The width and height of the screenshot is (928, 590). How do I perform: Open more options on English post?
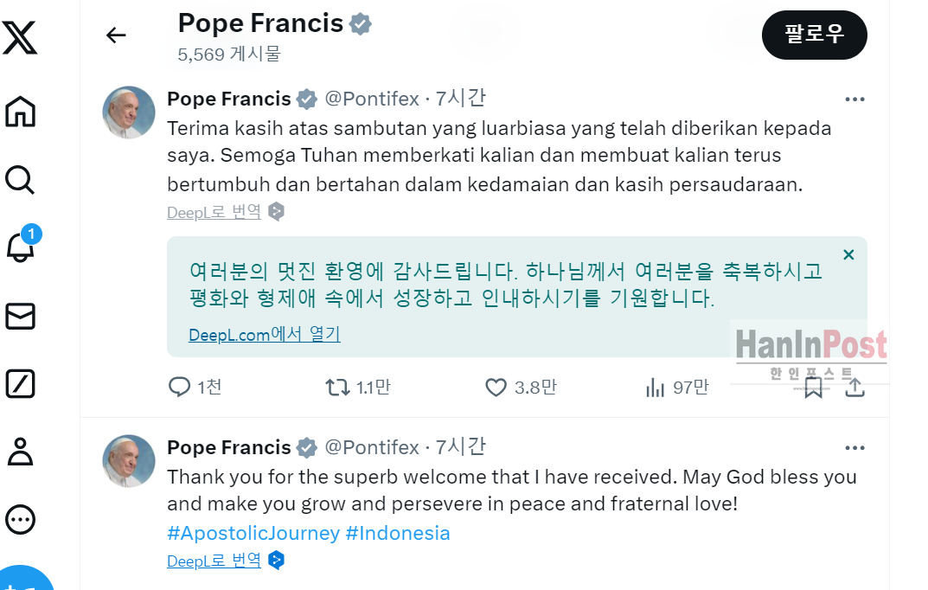pyautogui.click(x=854, y=448)
